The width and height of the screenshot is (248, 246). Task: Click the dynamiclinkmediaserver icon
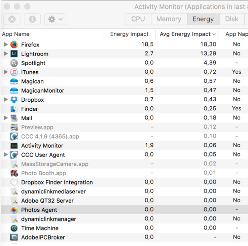click(14, 191)
